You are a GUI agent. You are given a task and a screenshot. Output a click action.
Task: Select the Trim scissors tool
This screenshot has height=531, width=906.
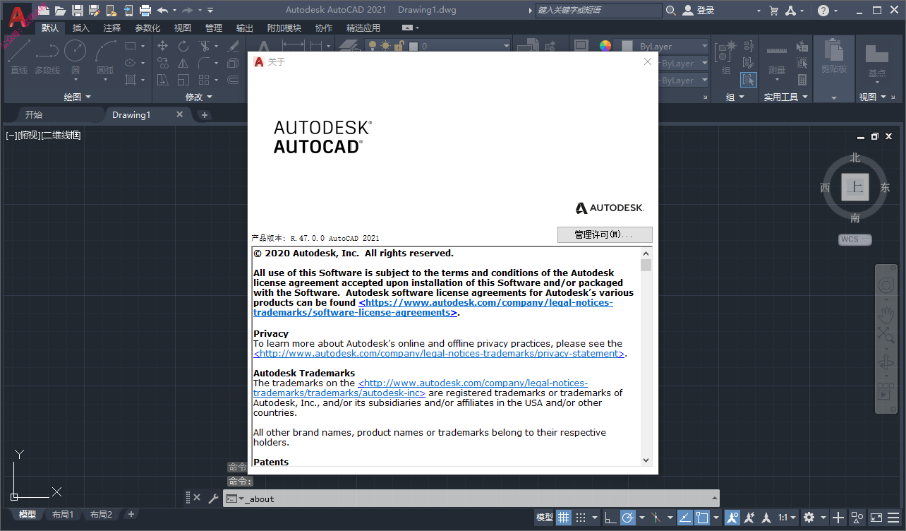tap(204, 46)
